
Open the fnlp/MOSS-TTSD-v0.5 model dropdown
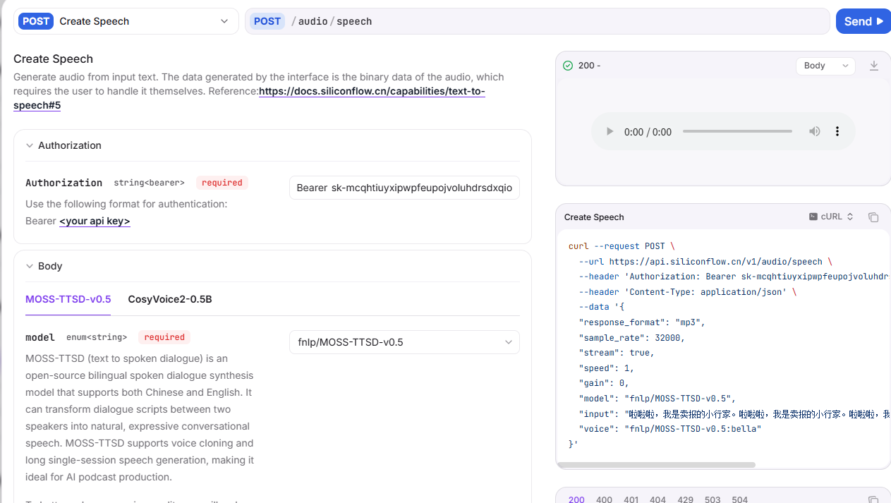[x=404, y=342]
